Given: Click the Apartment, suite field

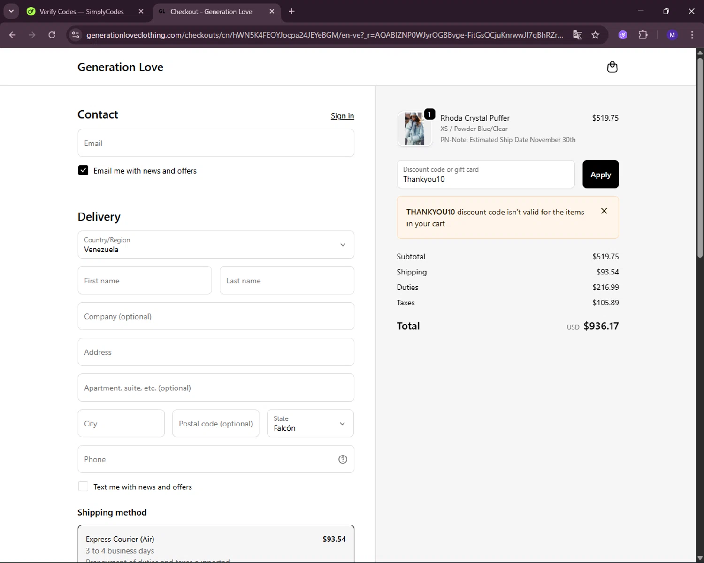Looking at the screenshot, I should point(216,388).
